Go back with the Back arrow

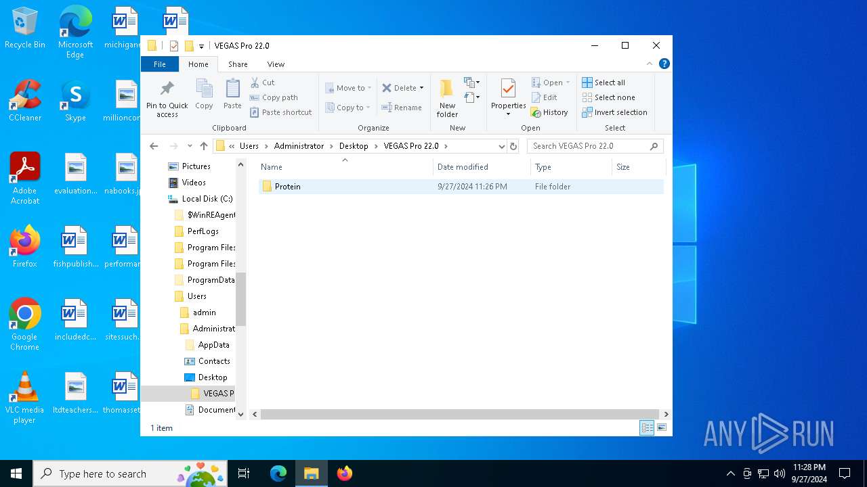pyautogui.click(x=154, y=146)
